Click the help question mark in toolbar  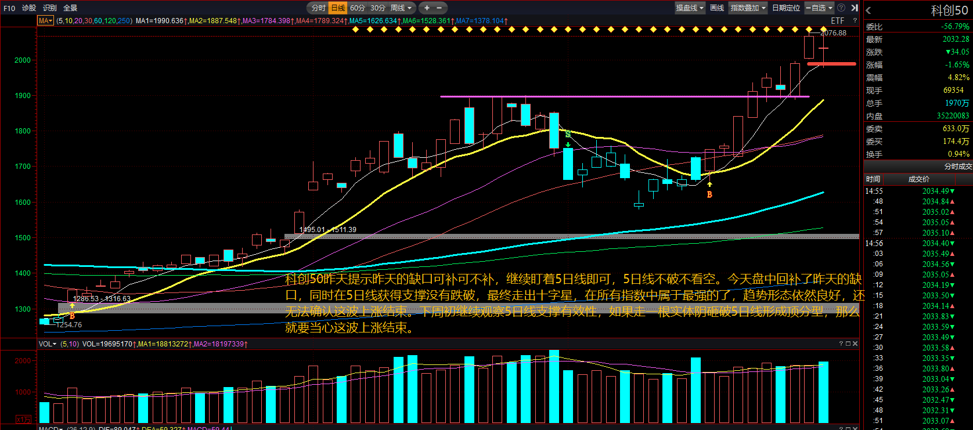click(841, 8)
